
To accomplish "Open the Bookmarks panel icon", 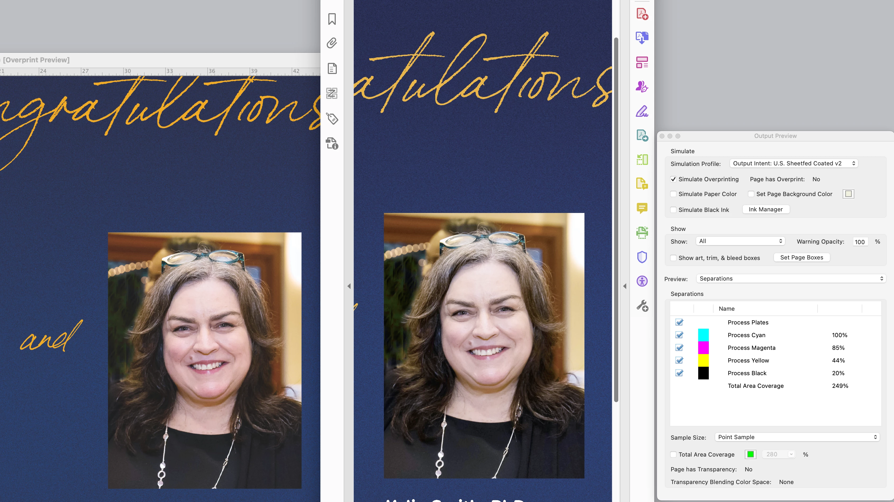I will pyautogui.click(x=332, y=19).
